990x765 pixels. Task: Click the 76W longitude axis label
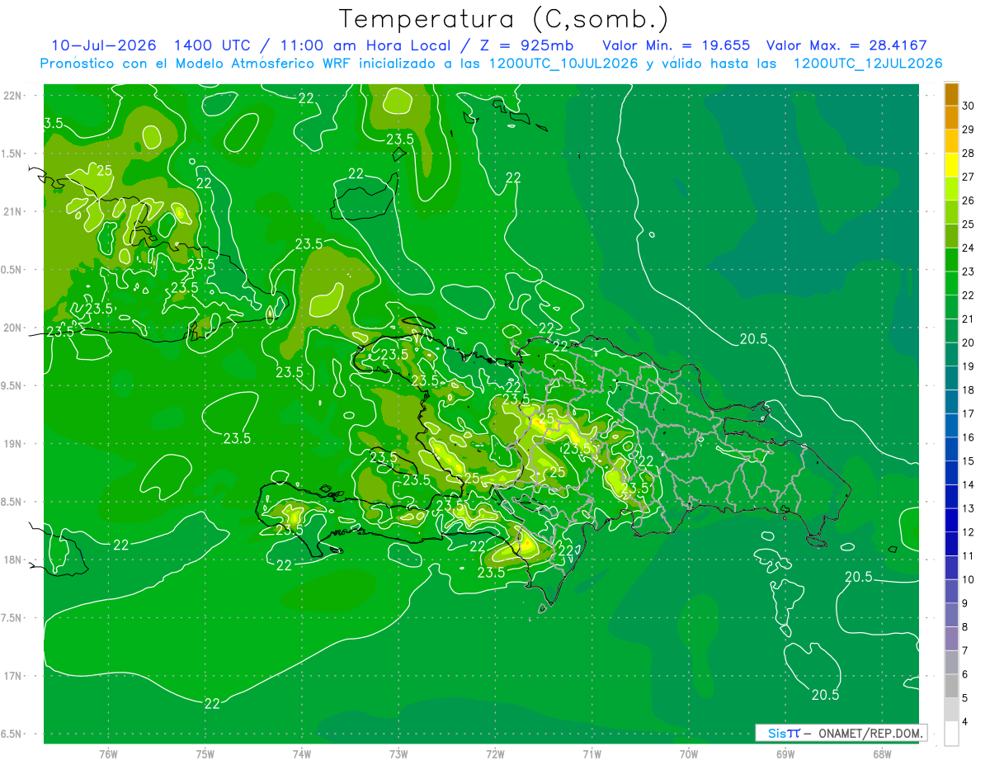click(108, 754)
